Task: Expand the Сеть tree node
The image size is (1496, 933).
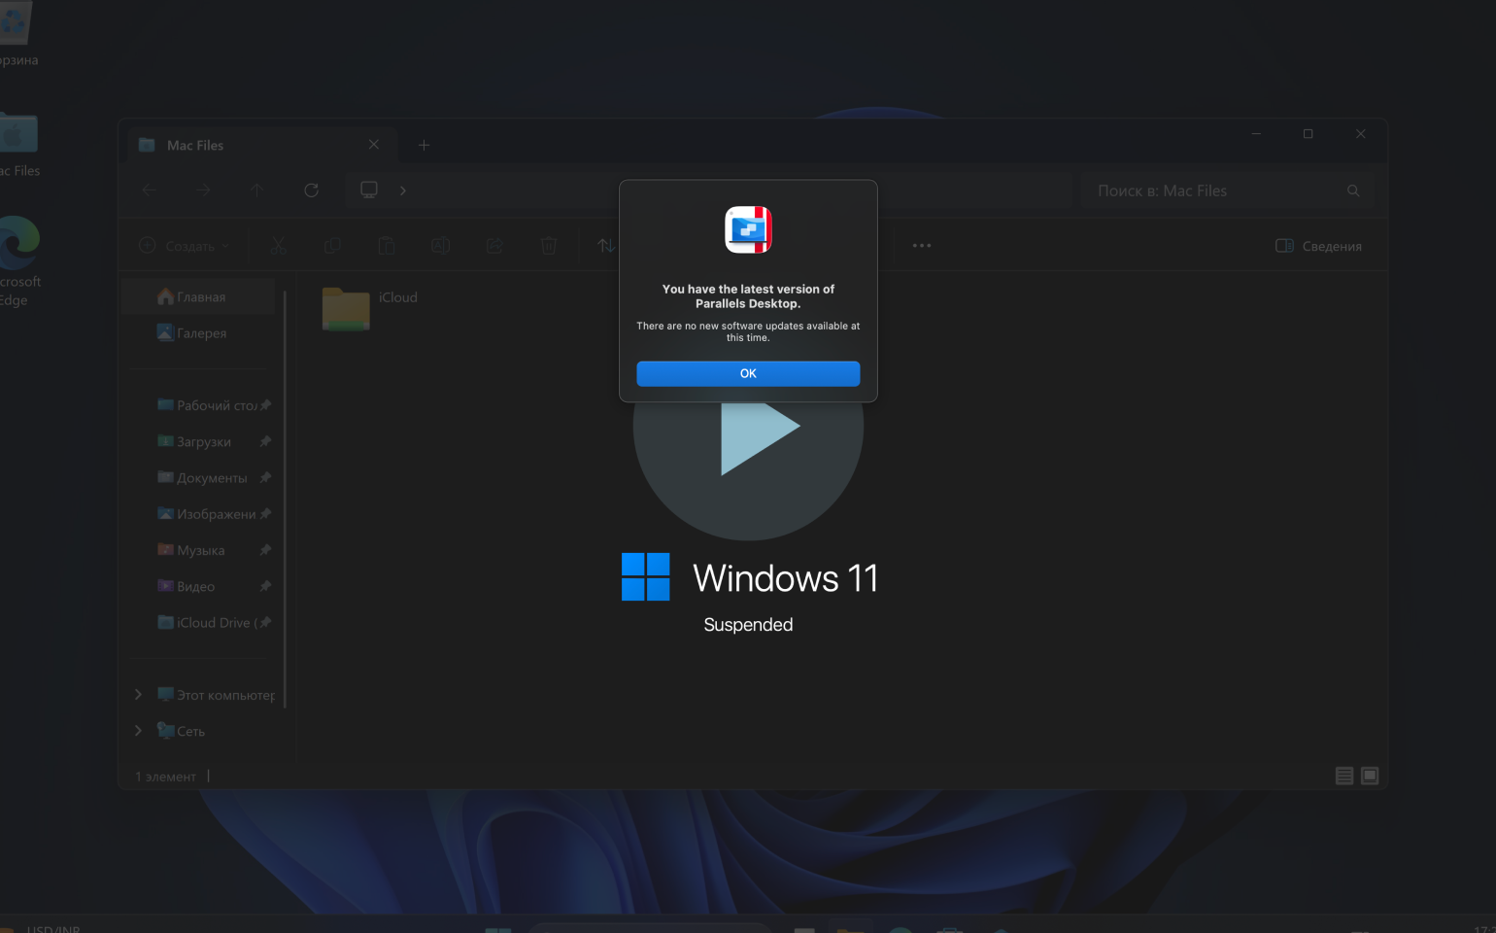Action: click(x=138, y=731)
